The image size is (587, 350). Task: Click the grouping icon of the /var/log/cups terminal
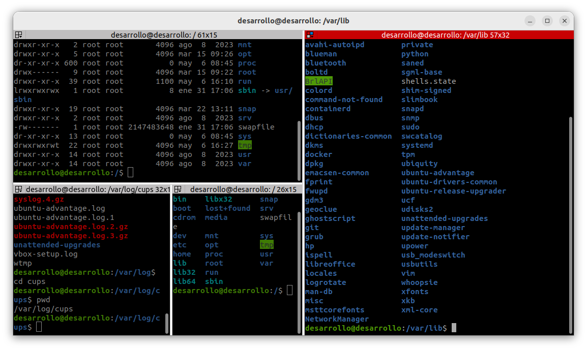[x=18, y=189]
